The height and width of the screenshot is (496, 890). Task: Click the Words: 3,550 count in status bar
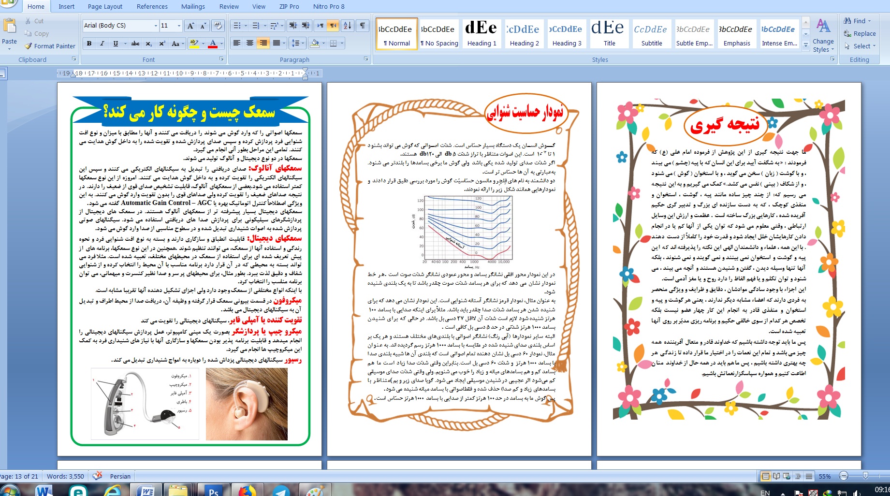click(65, 476)
